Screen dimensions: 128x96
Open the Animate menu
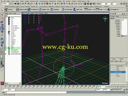tap(27, 1)
